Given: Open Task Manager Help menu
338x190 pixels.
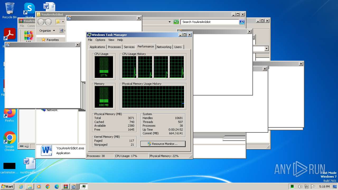Looking at the screenshot, I should click(x=120, y=40).
